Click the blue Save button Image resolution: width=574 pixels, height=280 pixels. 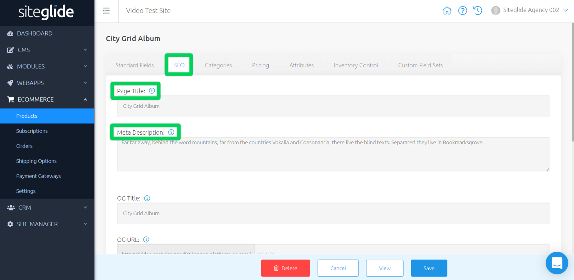click(x=429, y=268)
